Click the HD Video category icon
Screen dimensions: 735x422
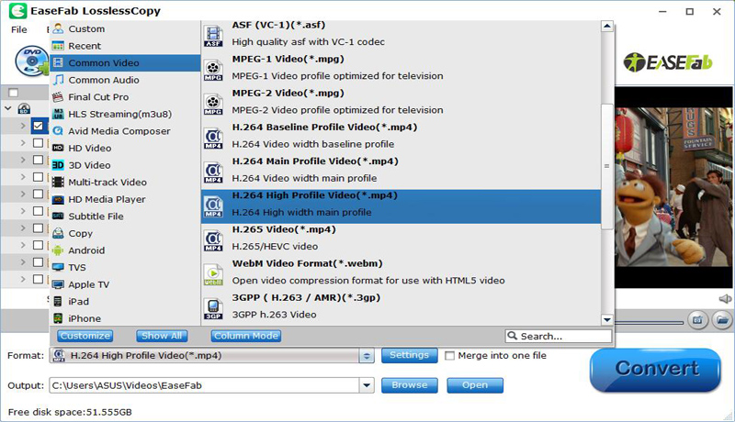58,148
